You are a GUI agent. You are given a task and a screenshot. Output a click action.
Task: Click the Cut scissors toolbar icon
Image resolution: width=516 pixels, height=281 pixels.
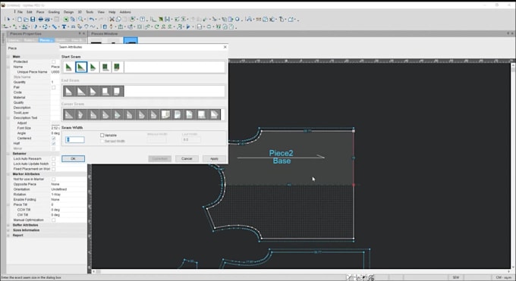point(112,20)
